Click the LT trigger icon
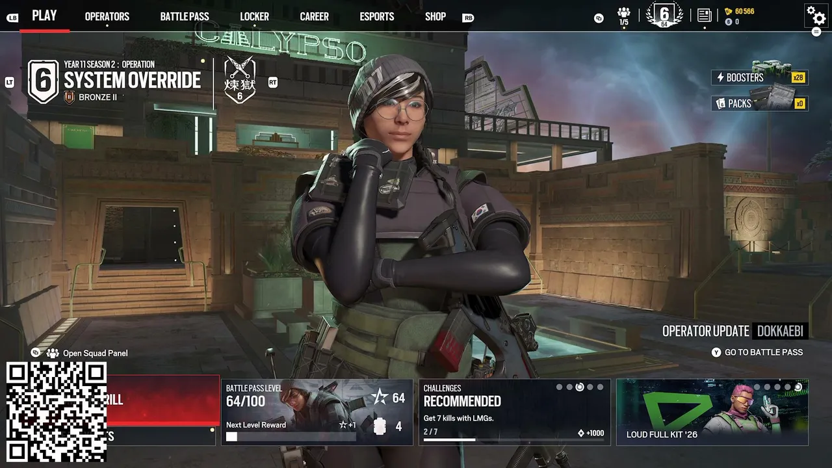Viewport: 832px width, 468px height. 10,82
